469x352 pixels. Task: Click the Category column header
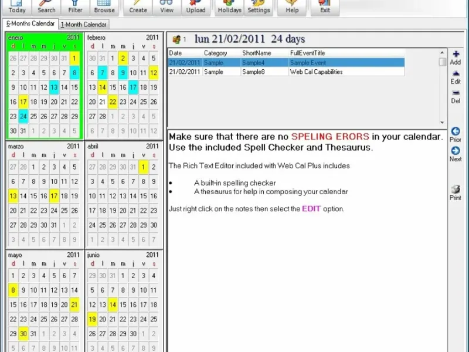(x=222, y=53)
